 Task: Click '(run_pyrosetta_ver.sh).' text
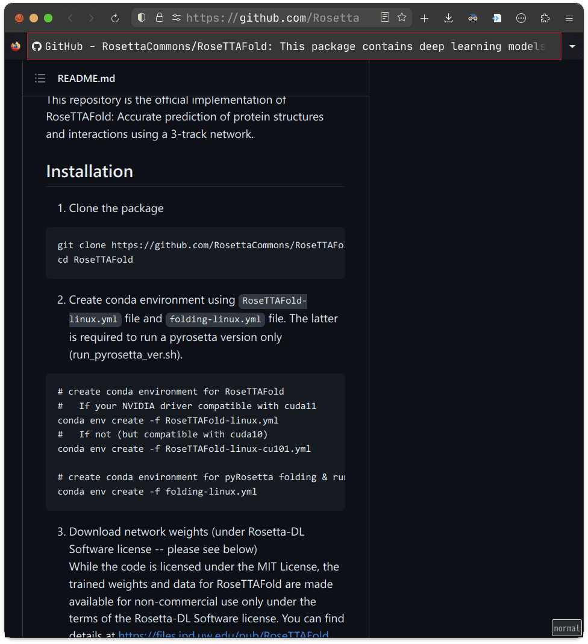point(126,354)
